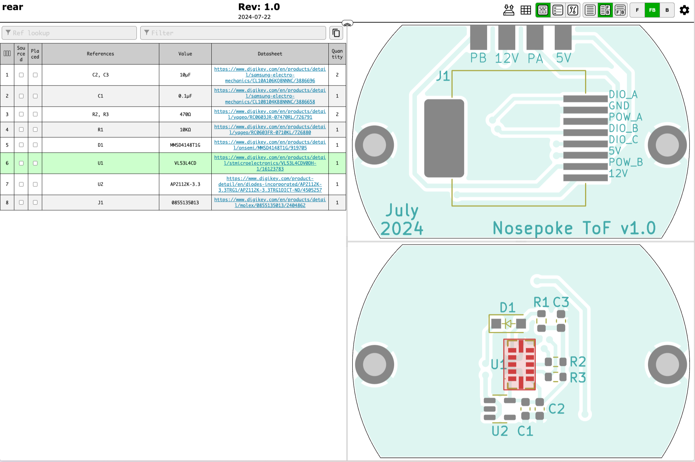
Task: Open the statistics table icon
Action: 526,10
